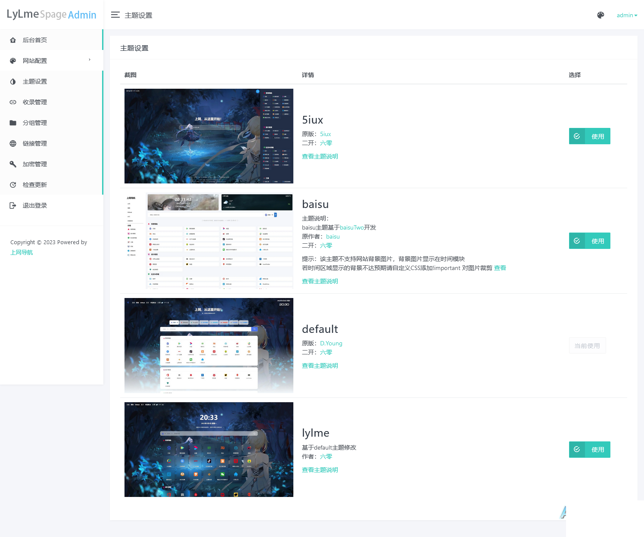The width and height of the screenshot is (644, 537).
Task: Apply the 5iux theme with 使用
Action: (x=590, y=136)
